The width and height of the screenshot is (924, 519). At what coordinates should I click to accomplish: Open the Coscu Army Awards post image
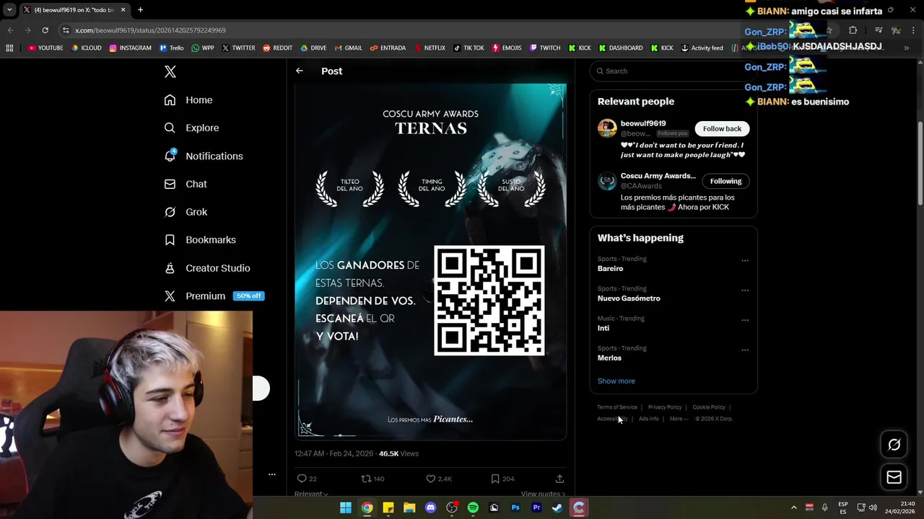point(431,261)
